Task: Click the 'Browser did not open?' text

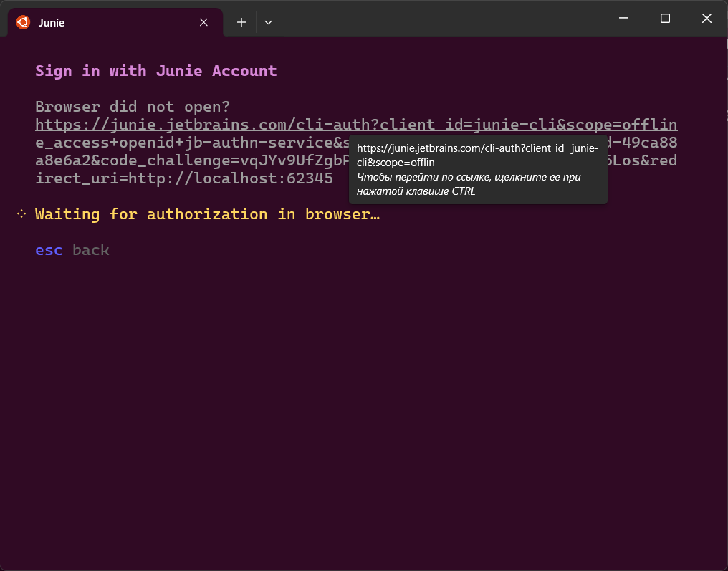Action: coord(133,106)
